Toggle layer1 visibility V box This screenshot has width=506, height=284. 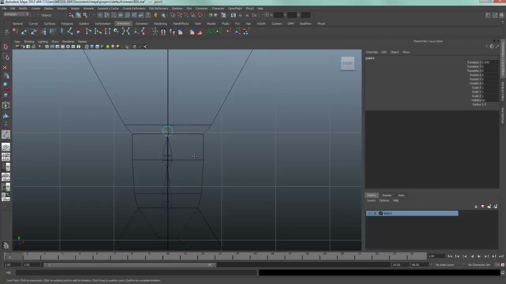[369, 213]
